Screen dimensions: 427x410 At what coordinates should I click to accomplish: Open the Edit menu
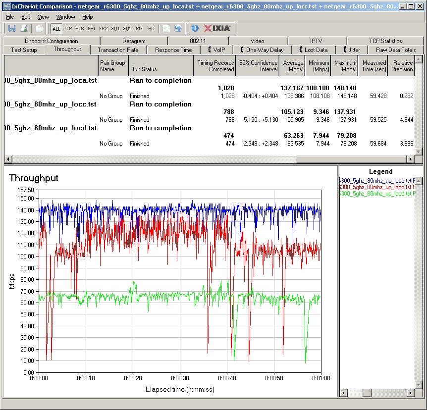click(26, 17)
